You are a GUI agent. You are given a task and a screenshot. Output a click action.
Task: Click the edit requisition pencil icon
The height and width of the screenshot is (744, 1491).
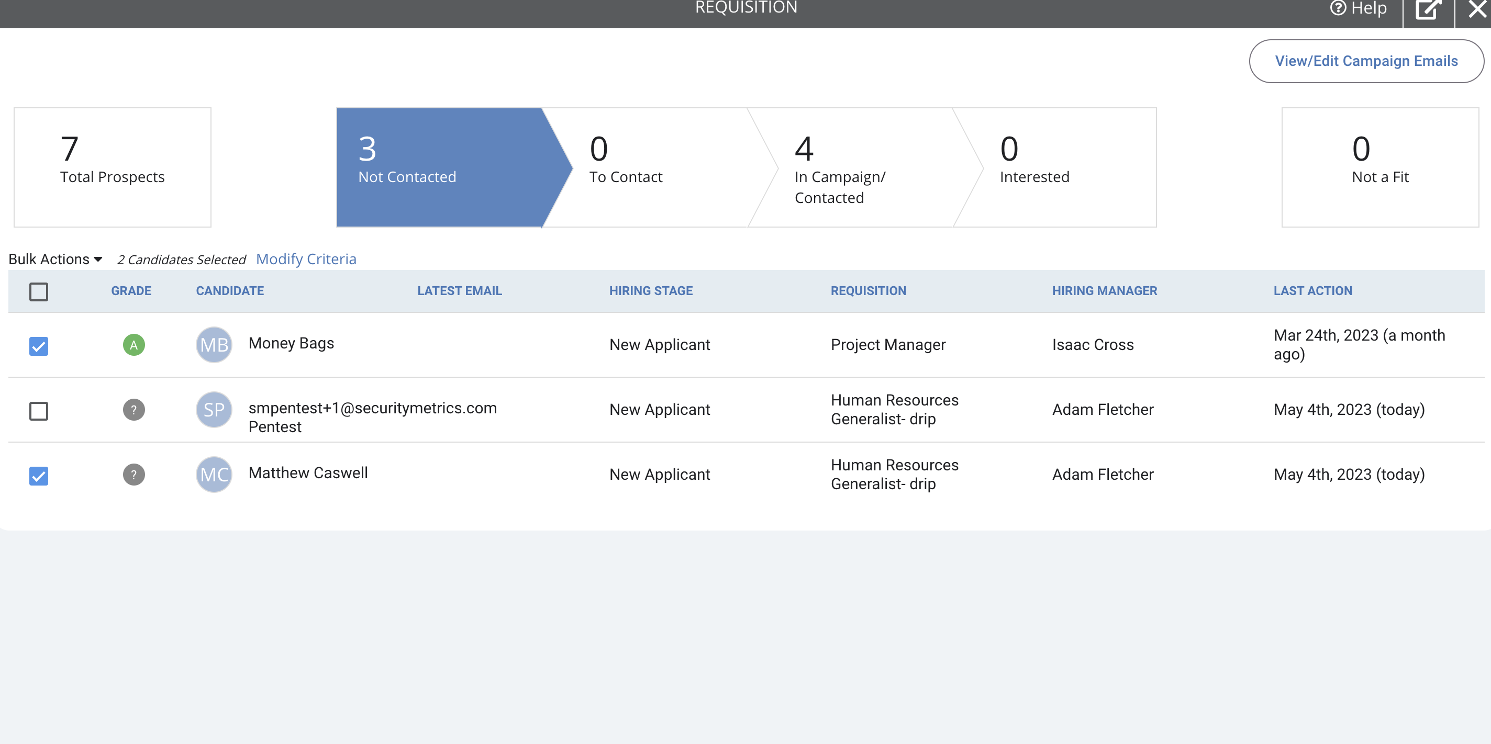[x=1428, y=9]
